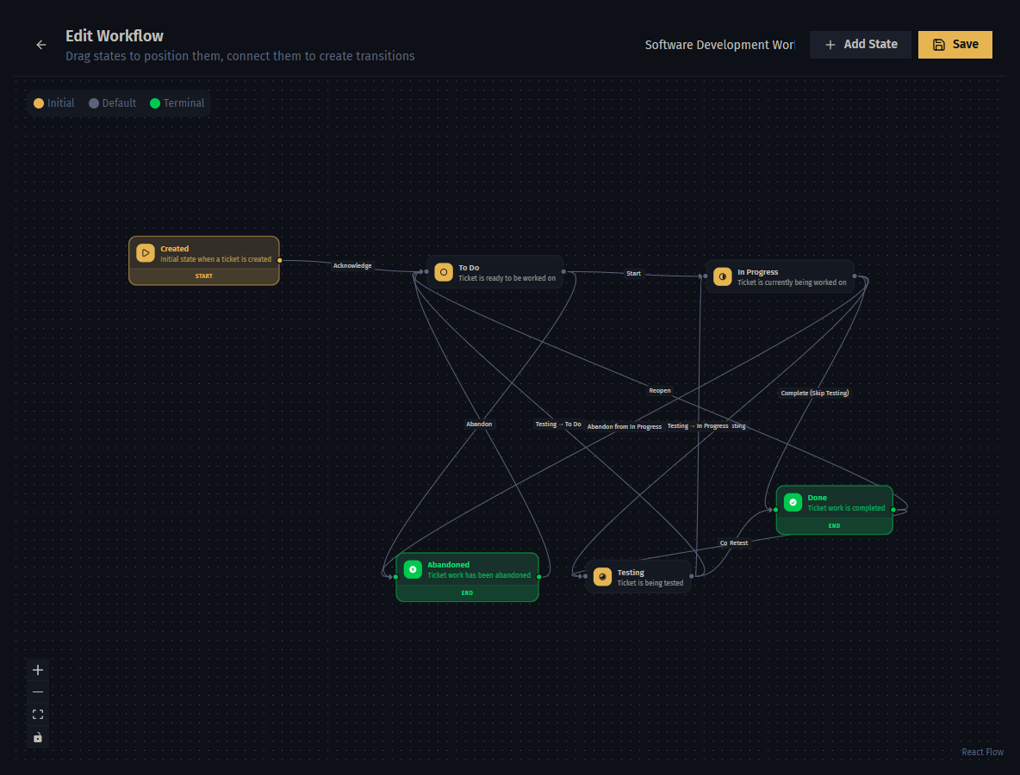This screenshot has height=775, width=1020.
Task: Click the yellow Initial legend dot
Action: [x=39, y=103]
